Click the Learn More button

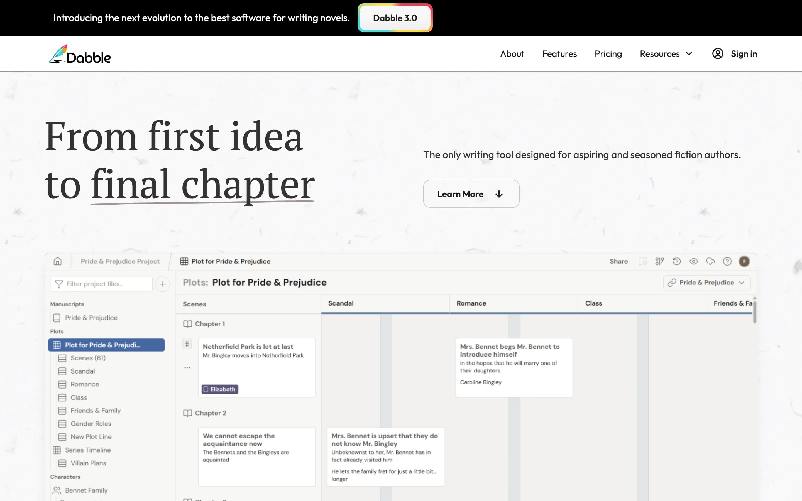pos(471,194)
